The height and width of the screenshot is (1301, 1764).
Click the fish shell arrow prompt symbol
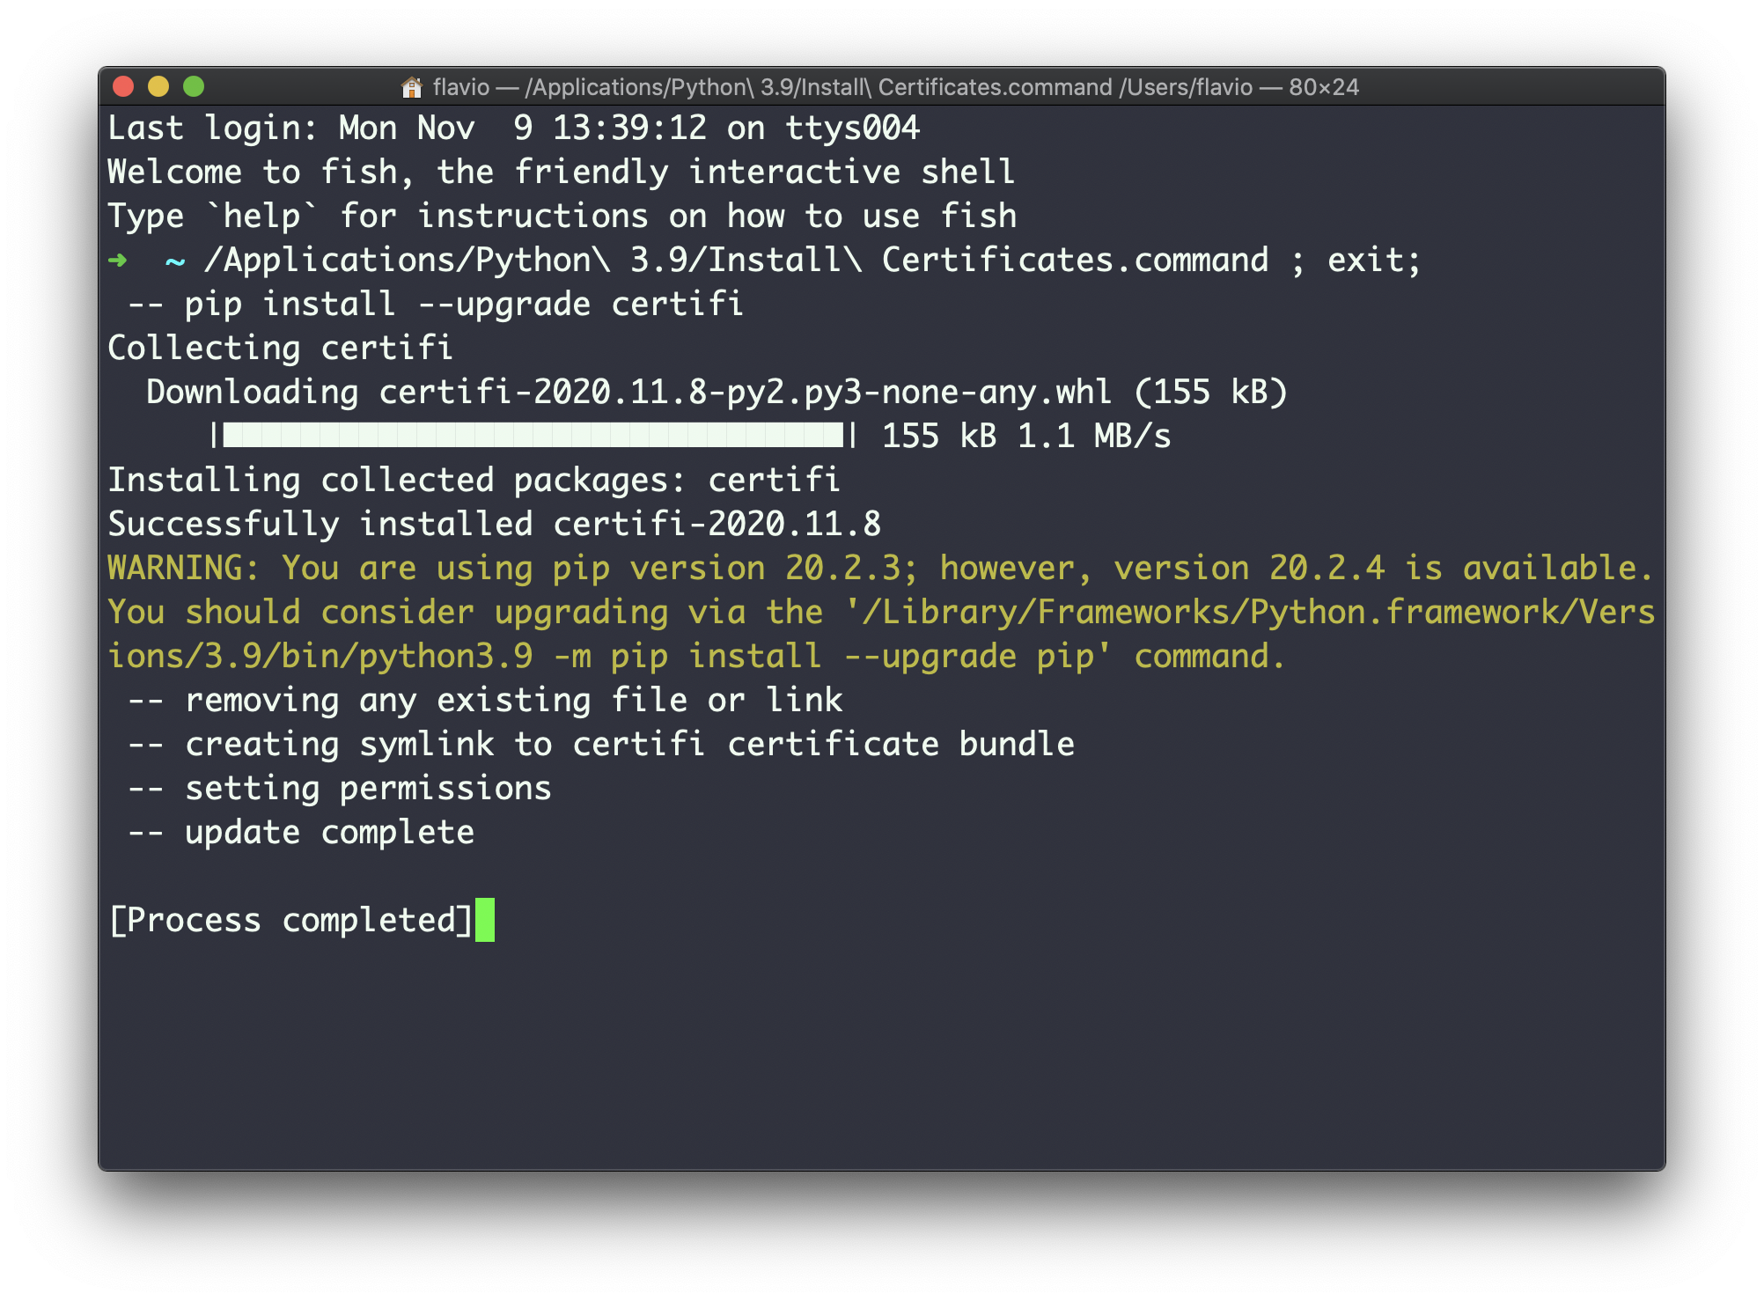(117, 260)
